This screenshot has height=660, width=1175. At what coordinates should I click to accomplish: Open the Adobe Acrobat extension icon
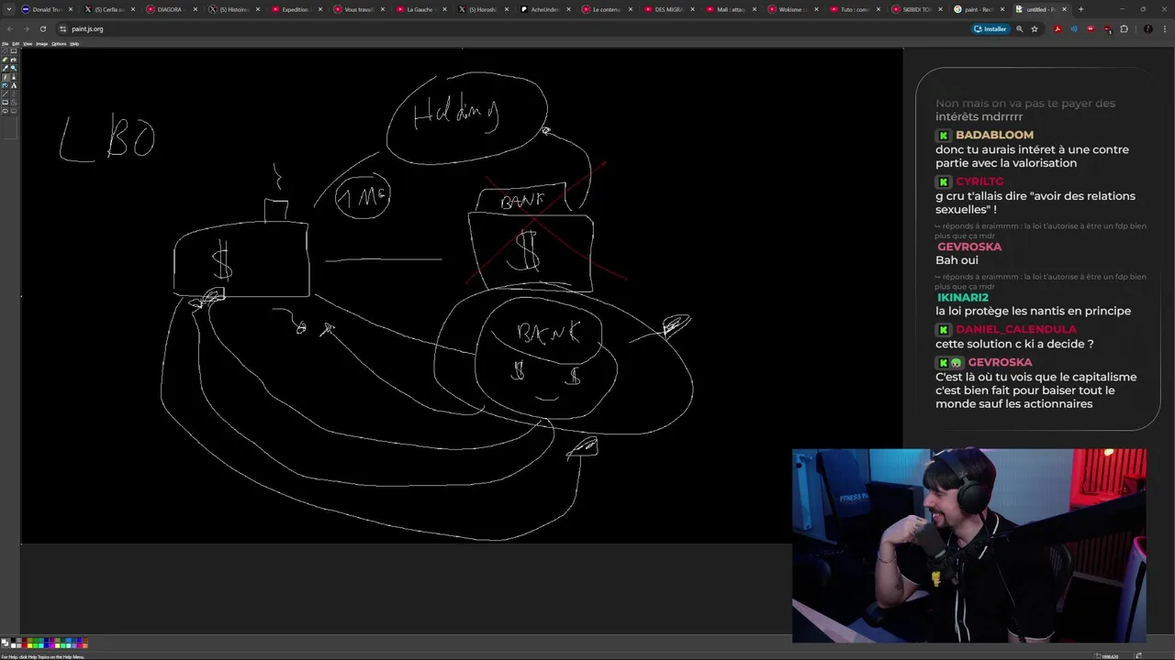[1057, 28]
